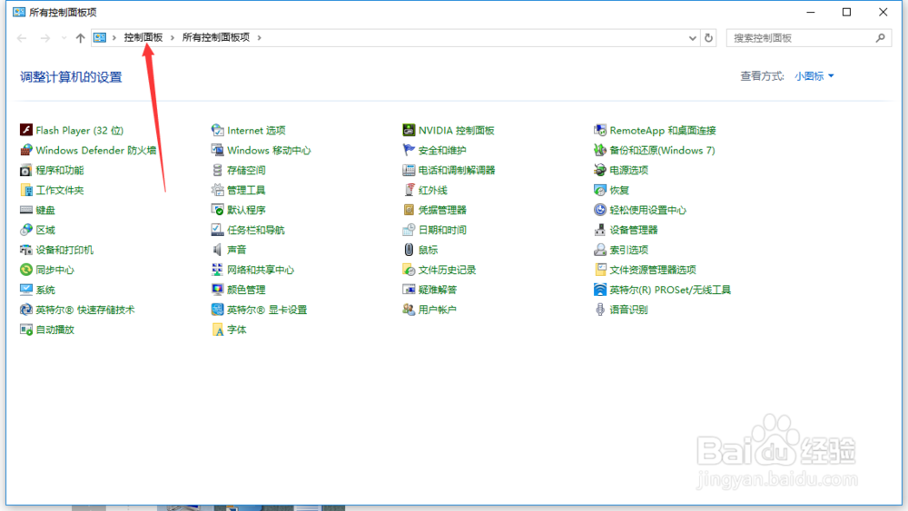
Task: Expand the address bar history dropdown
Action: coord(692,38)
